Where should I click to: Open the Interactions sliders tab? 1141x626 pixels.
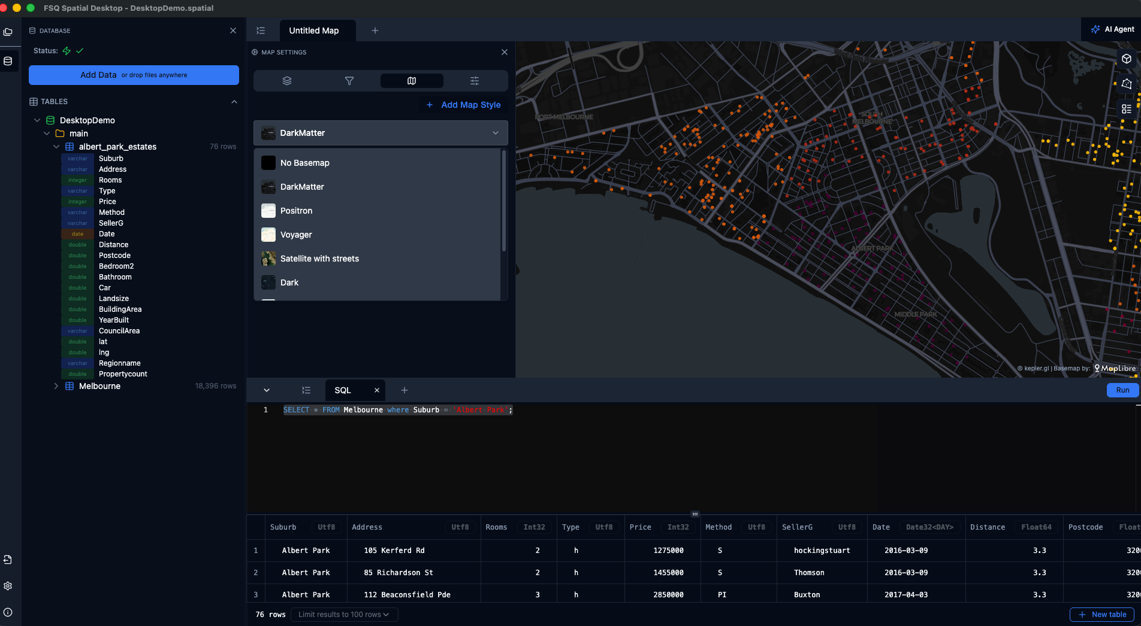tap(474, 81)
